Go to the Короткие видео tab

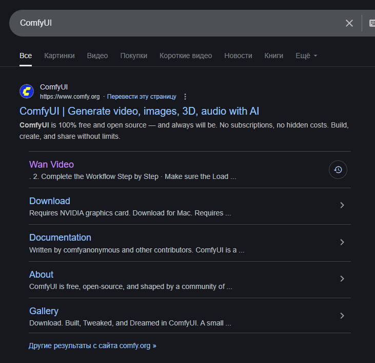click(186, 56)
